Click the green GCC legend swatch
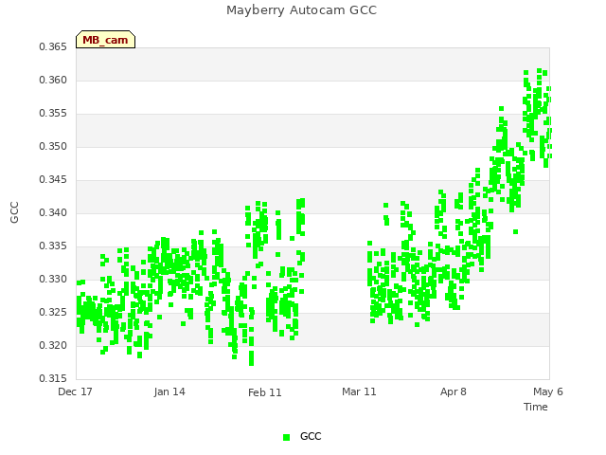The width and height of the screenshot is (606, 455). click(286, 437)
